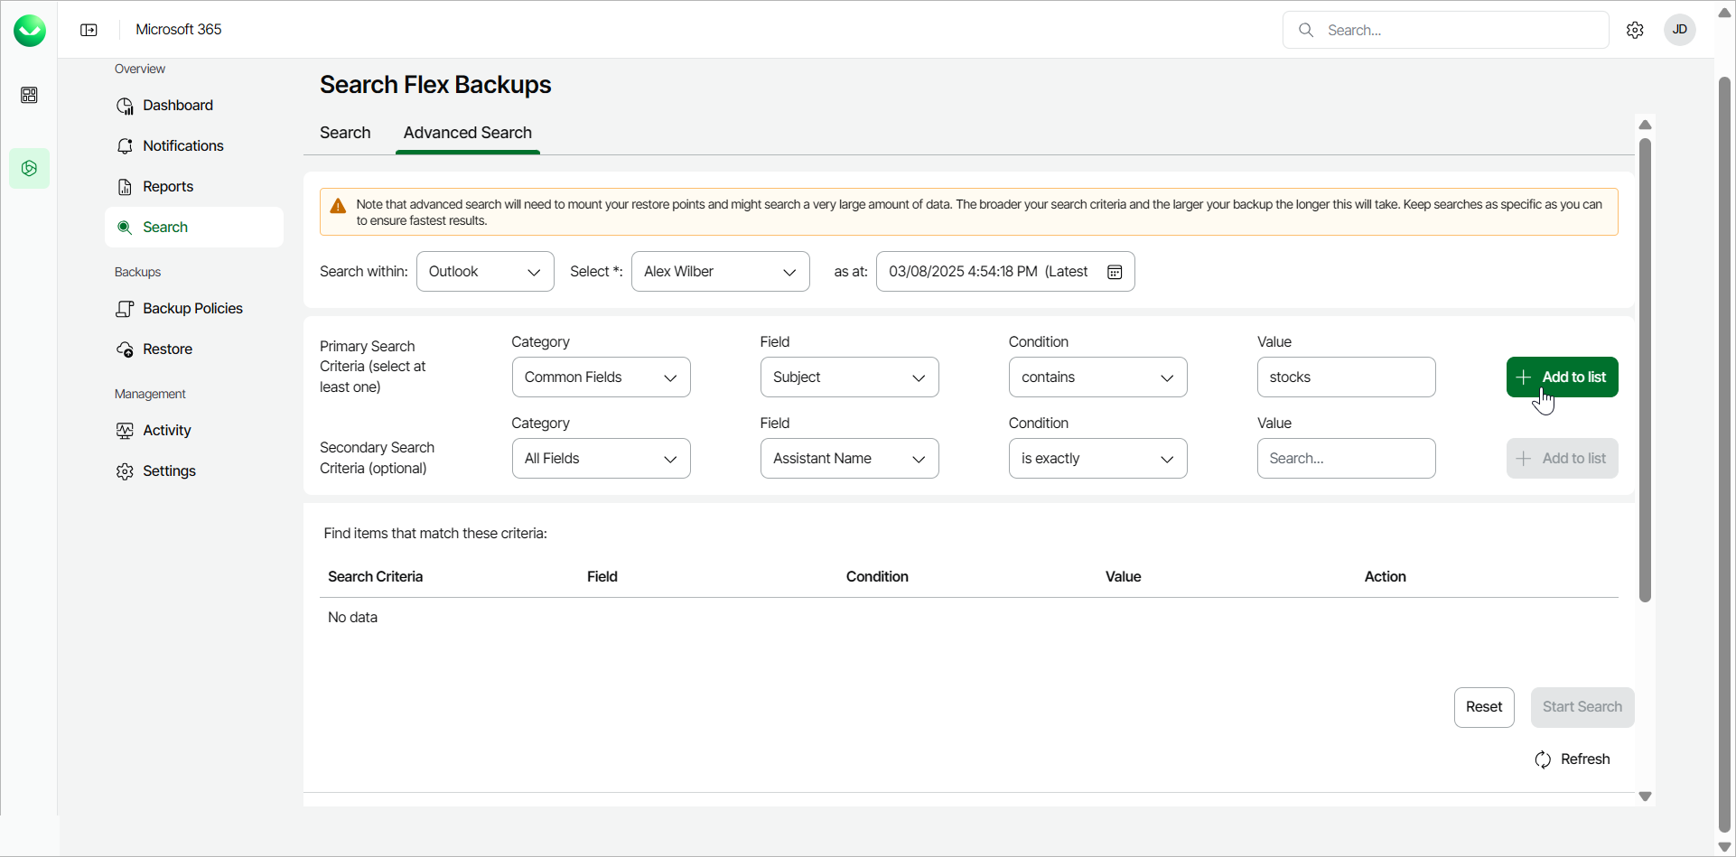Toggle the sidebar collapse icon

[89, 30]
